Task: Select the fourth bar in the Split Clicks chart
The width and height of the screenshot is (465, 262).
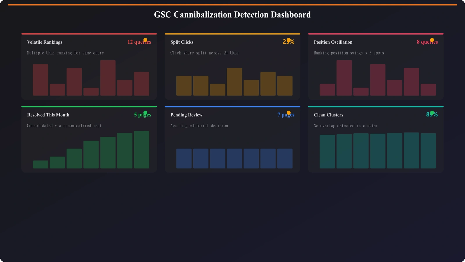Action: pyautogui.click(x=234, y=82)
